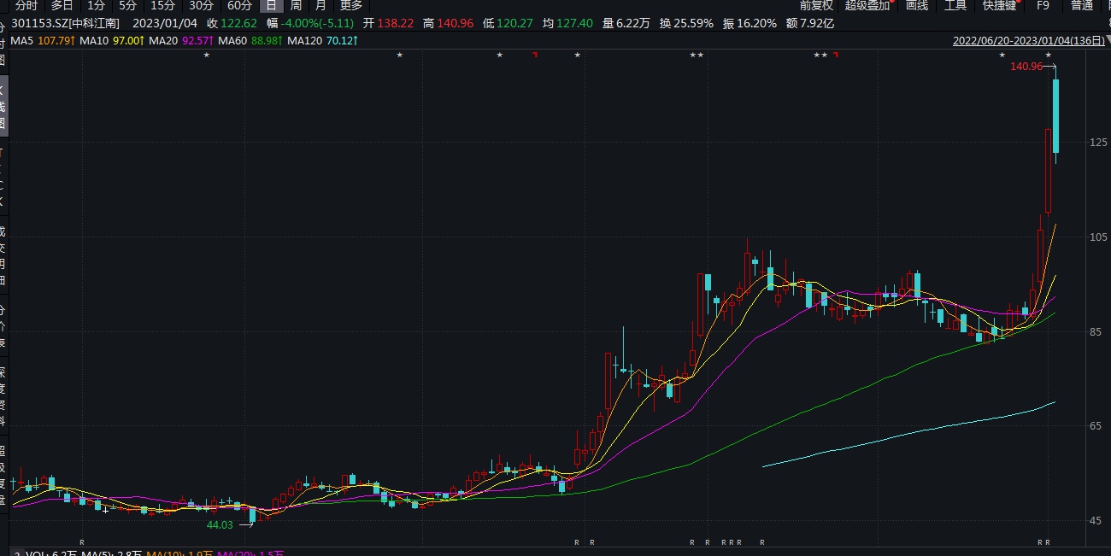Expand the 普通 chart mode dropdown
Viewport: 1111px width, 556px height.
(1081, 5)
